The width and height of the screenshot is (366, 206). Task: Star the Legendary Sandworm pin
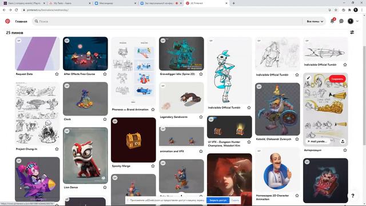(x=201, y=117)
